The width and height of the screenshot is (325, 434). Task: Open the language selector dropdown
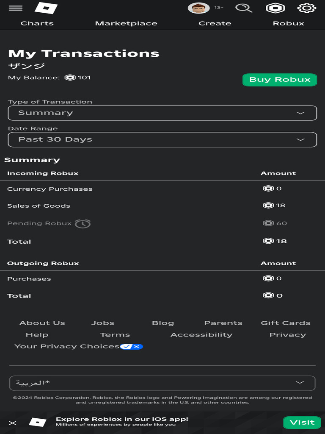coord(162,383)
